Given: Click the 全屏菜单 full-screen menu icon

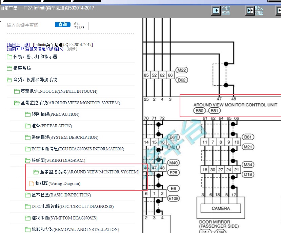Looking at the screenshot, I should tap(216, 10).
